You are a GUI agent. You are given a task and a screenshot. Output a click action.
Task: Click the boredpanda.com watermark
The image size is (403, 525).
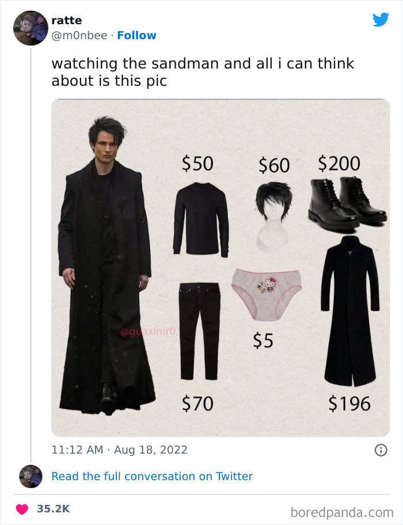[342, 512]
